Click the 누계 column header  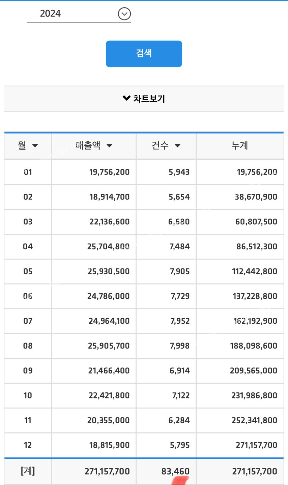coord(240,145)
